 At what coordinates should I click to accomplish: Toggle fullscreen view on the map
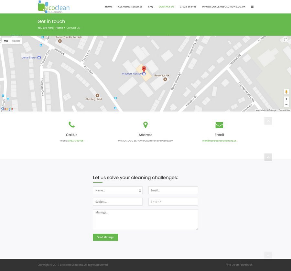tap(286, 40)
